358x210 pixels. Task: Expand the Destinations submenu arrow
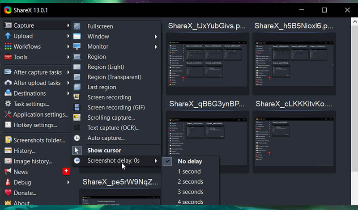68,93
